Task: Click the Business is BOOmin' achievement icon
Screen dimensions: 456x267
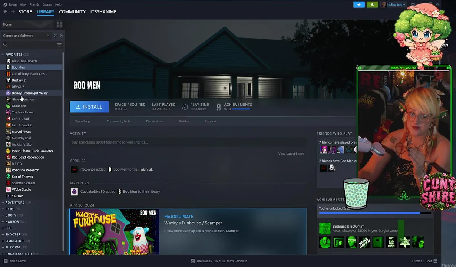Action: click(x=325, y=228)
